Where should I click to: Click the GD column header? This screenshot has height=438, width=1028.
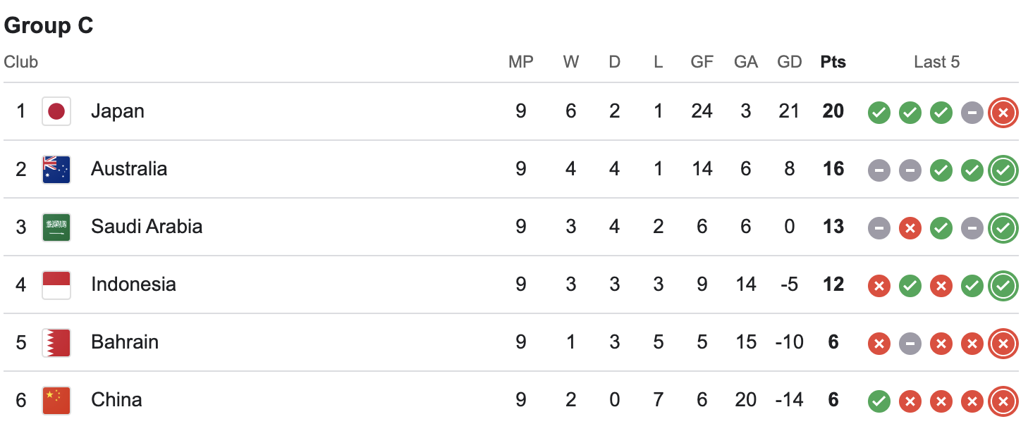tap(790, 62)
